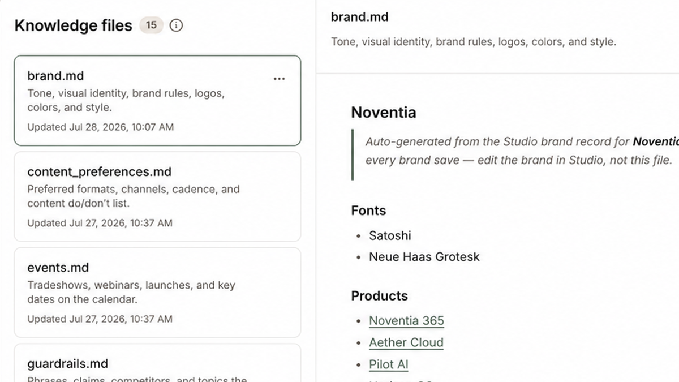
Task: Click the brand.md title in preview header
Action: [360, 17]
